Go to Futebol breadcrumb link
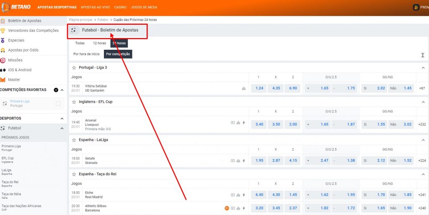This screenshot has width=429, height=215. pos(103,20)
